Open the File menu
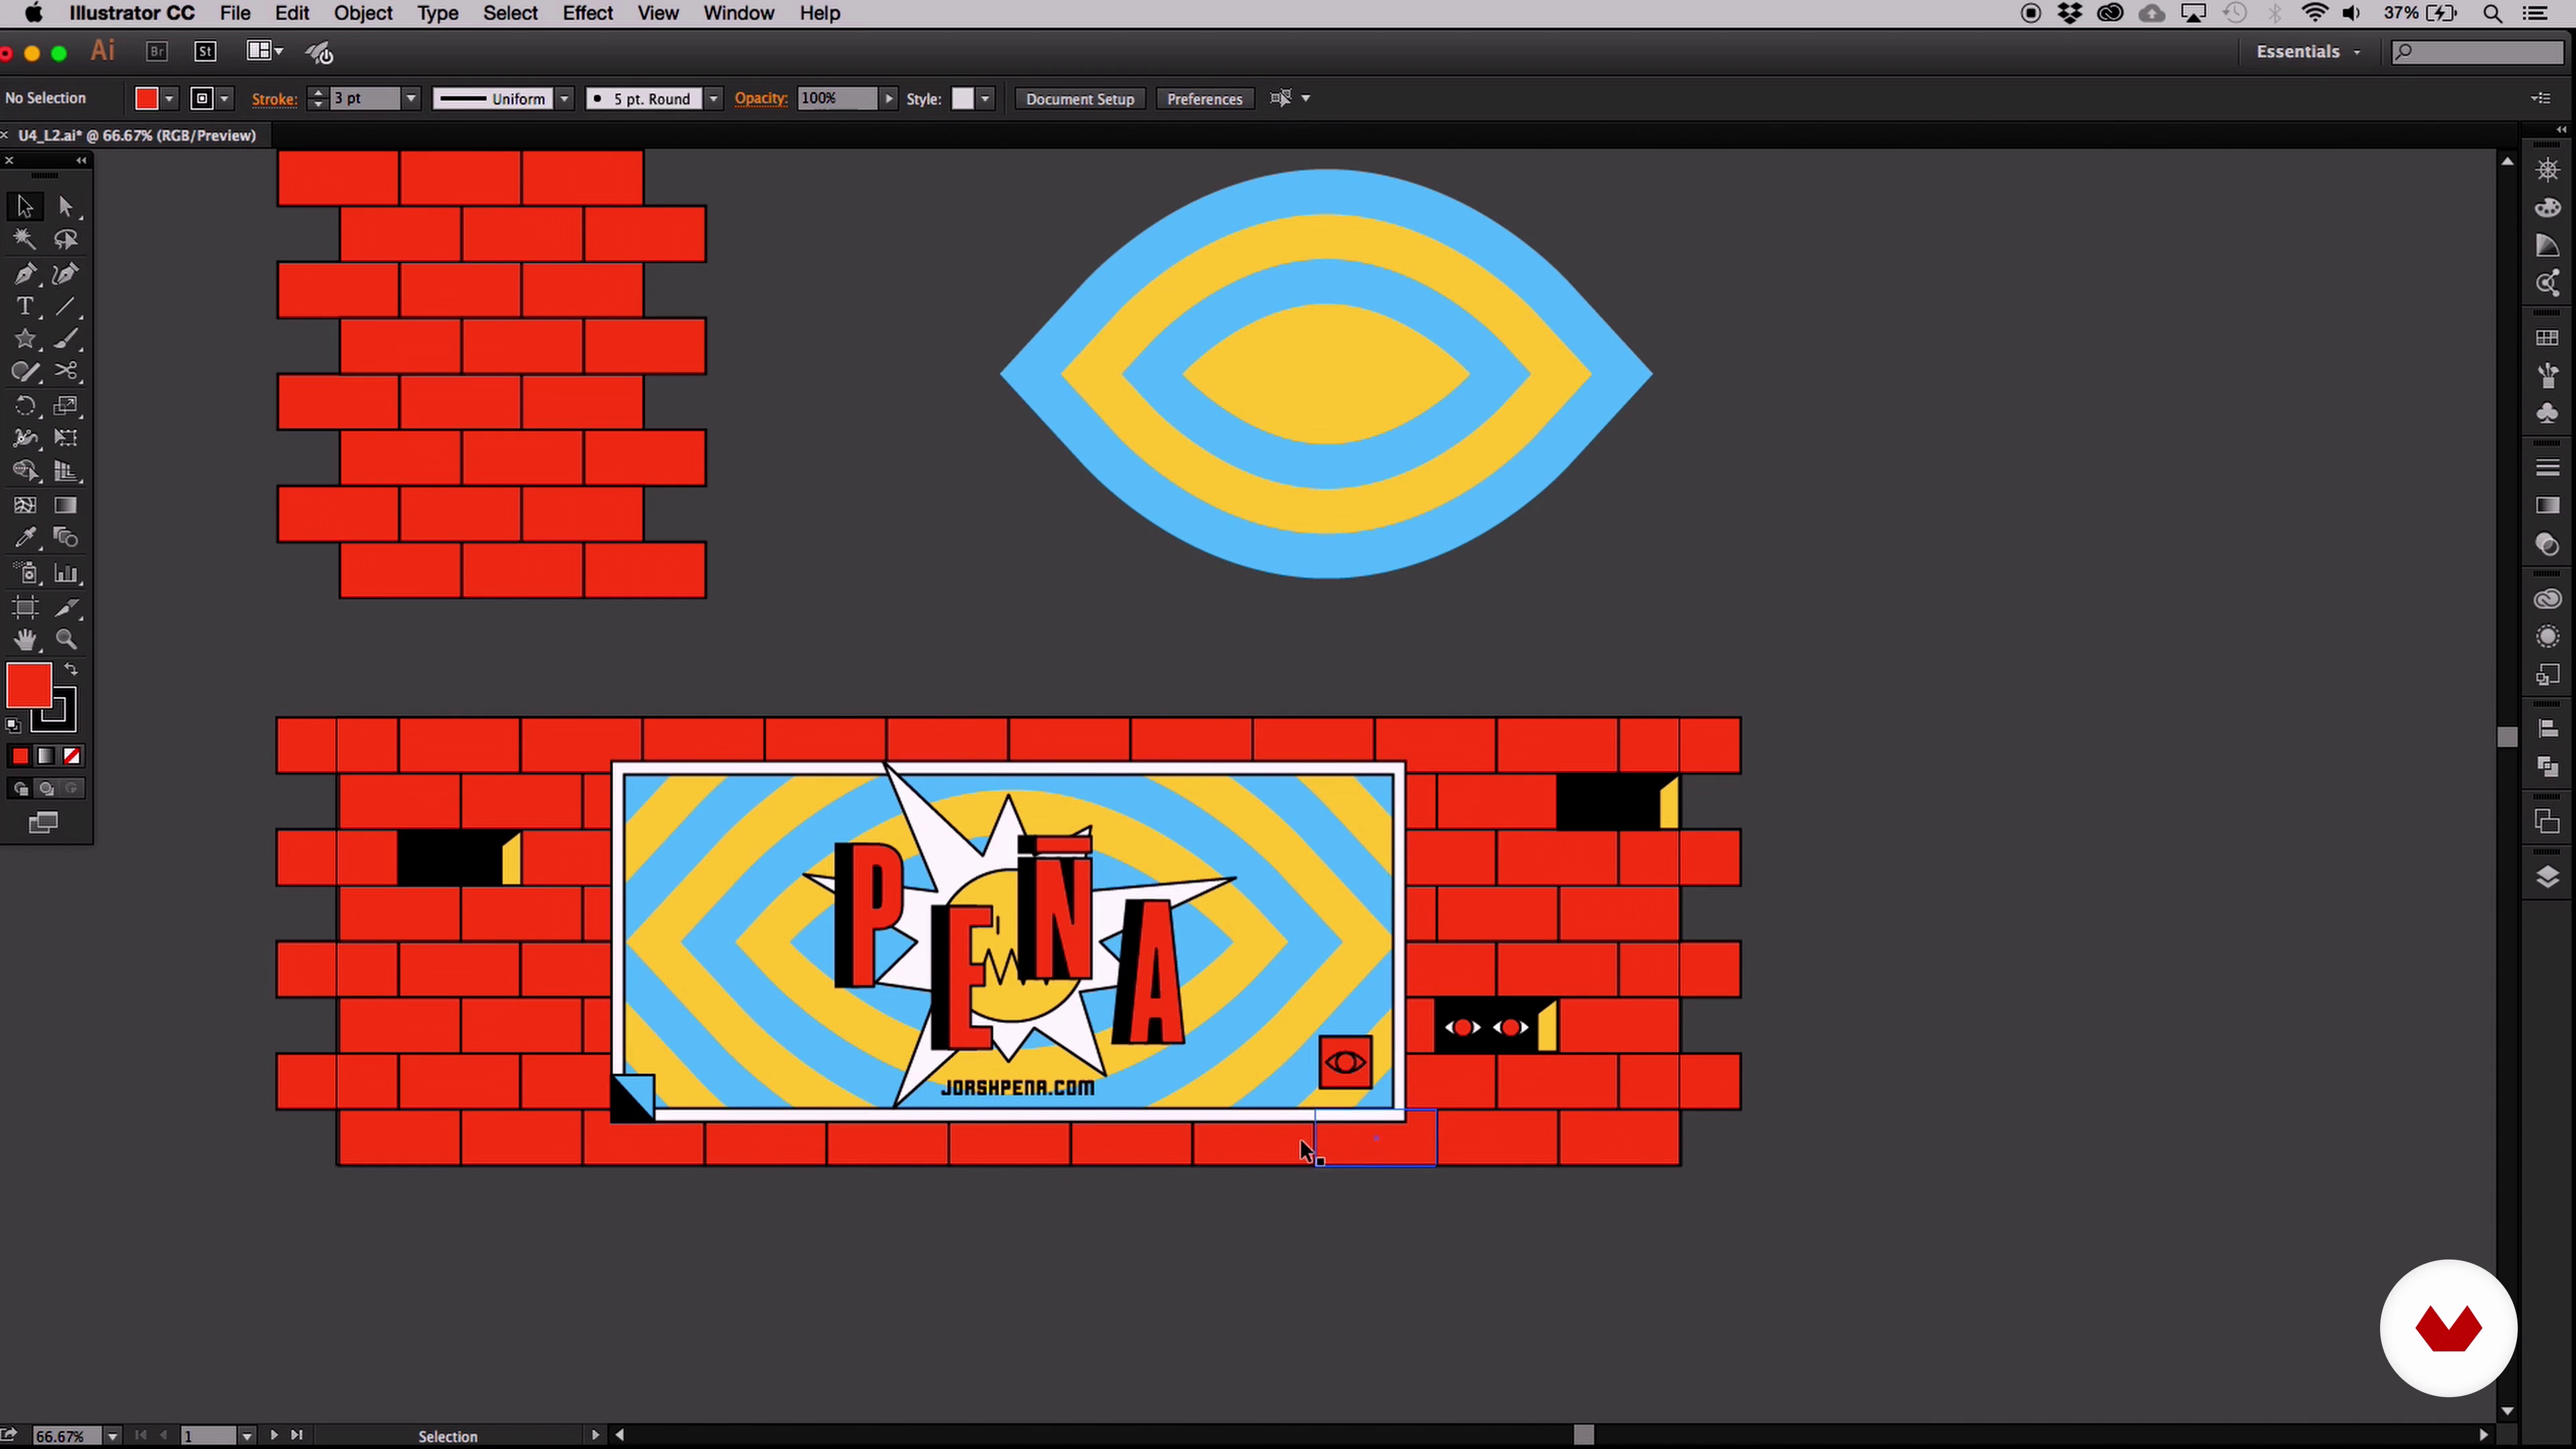The image size is (2576, 1449). click(235, 13)
